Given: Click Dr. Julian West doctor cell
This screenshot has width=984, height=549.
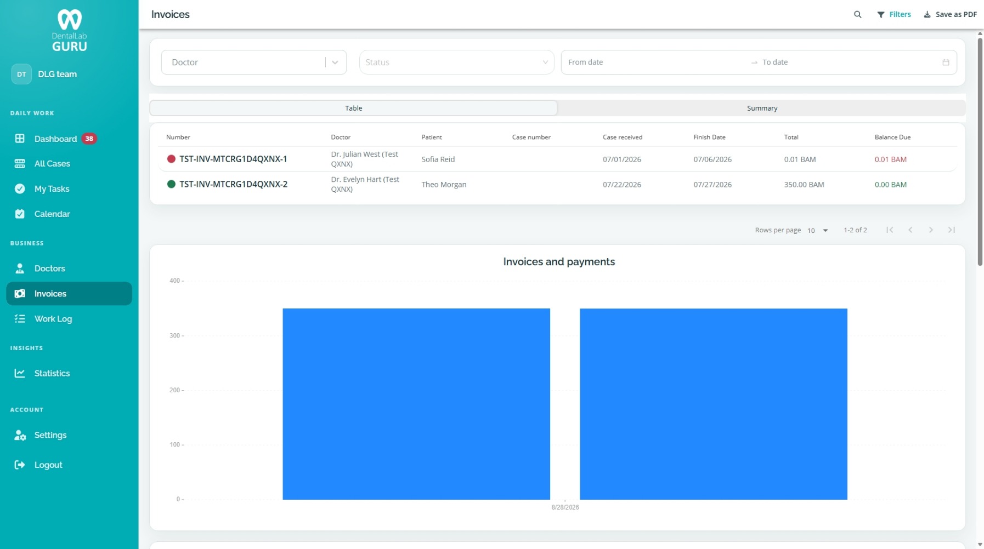Looking at the screenshot, I should 365,159.
